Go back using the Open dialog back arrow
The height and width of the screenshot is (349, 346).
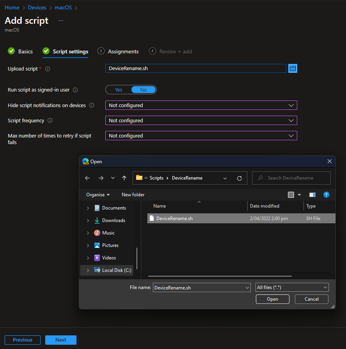pyautogui.click(x=87, y=178)
